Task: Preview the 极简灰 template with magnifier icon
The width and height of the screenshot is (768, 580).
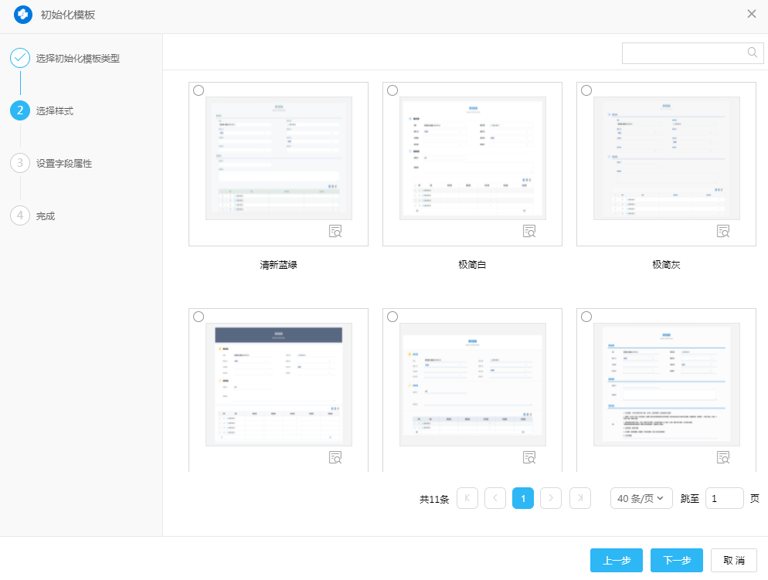Action: 723,231
